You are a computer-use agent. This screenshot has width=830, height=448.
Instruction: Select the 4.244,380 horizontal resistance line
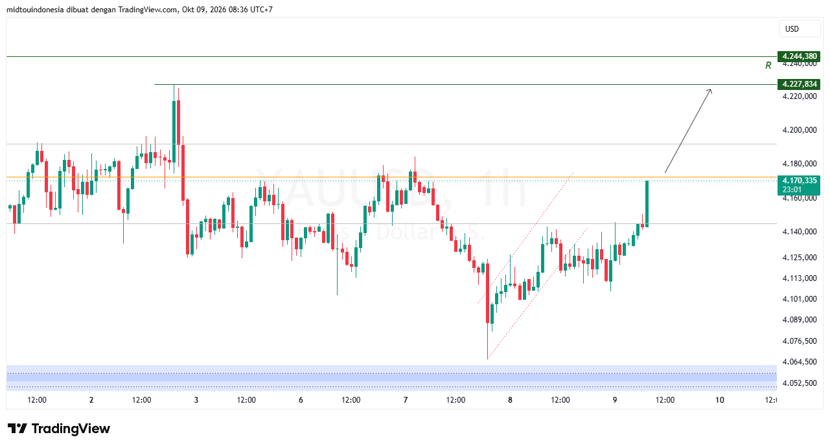point(391,57)
